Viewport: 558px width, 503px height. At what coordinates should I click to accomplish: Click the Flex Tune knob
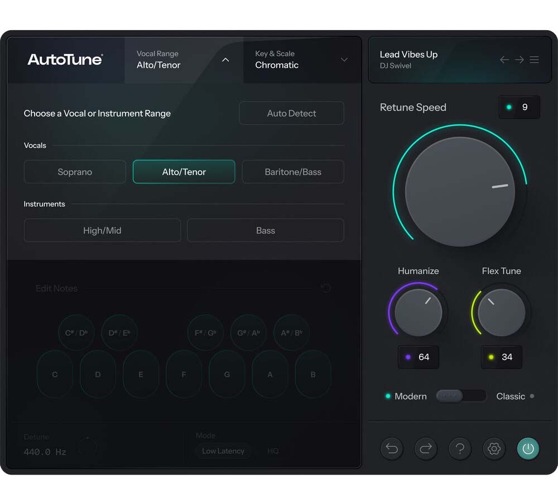click(502, 312)
